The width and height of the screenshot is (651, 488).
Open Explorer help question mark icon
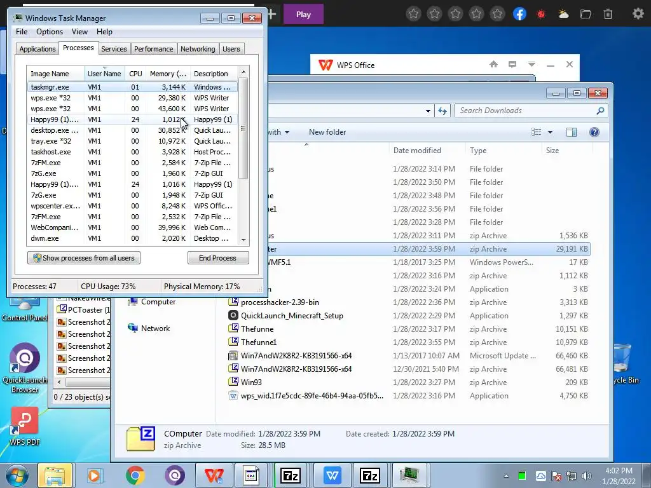(x=594, y=132)
